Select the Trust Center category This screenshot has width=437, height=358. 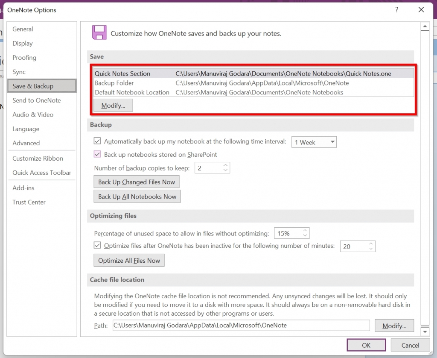coord(29,202)
